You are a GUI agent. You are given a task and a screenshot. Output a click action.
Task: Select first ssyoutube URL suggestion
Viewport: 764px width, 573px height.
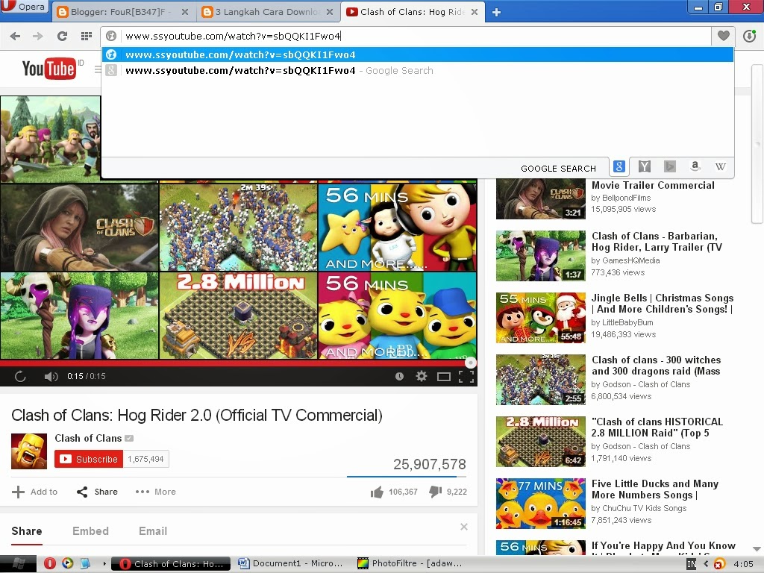(240, 54)
